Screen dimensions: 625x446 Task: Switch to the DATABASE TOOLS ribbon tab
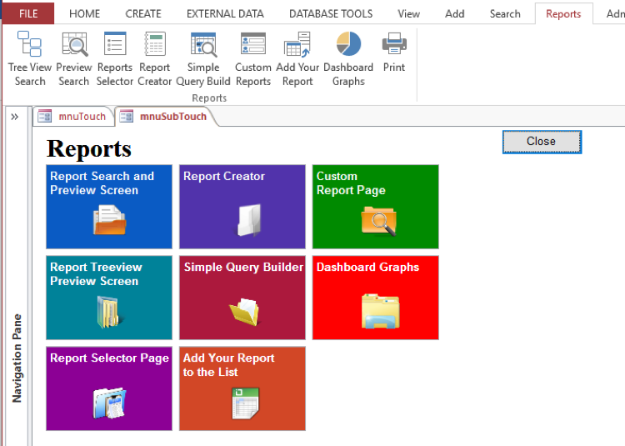[331, 13]
